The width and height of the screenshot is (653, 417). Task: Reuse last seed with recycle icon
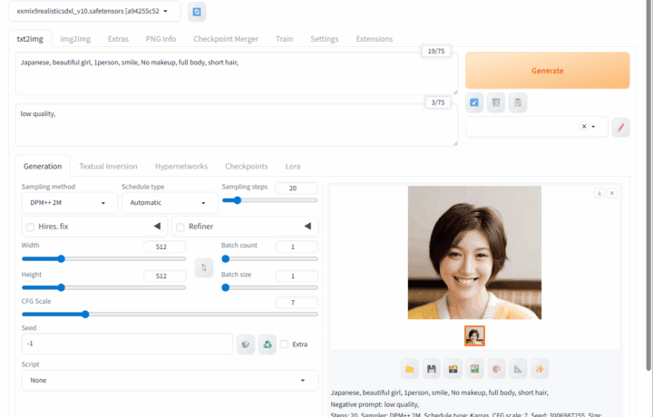pos(267,344)
